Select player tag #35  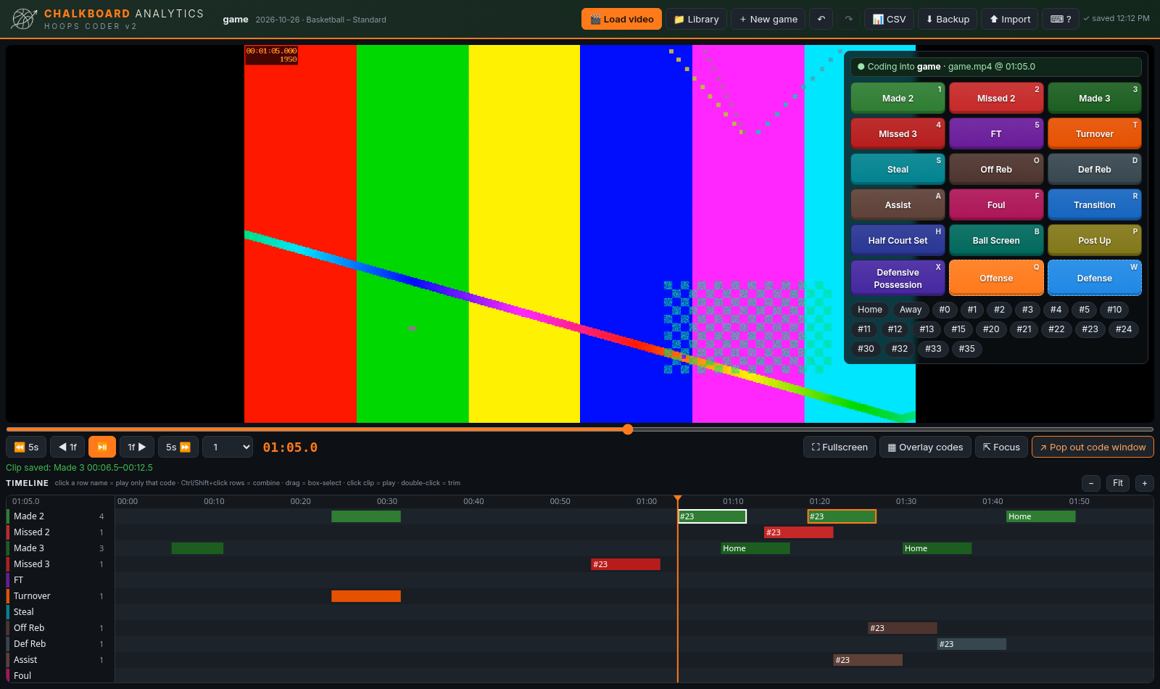pyautogui.click(x=966, y=349)
